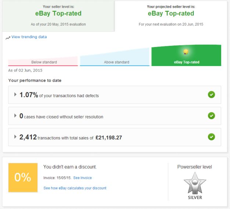Open See how eBay calculates your discount
230x209 pixels.
pyautogui.click(x=75, y=188)
